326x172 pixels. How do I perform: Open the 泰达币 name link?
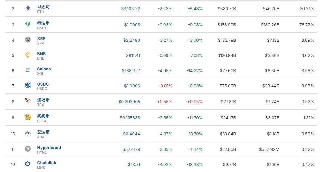tap(43, 23)
